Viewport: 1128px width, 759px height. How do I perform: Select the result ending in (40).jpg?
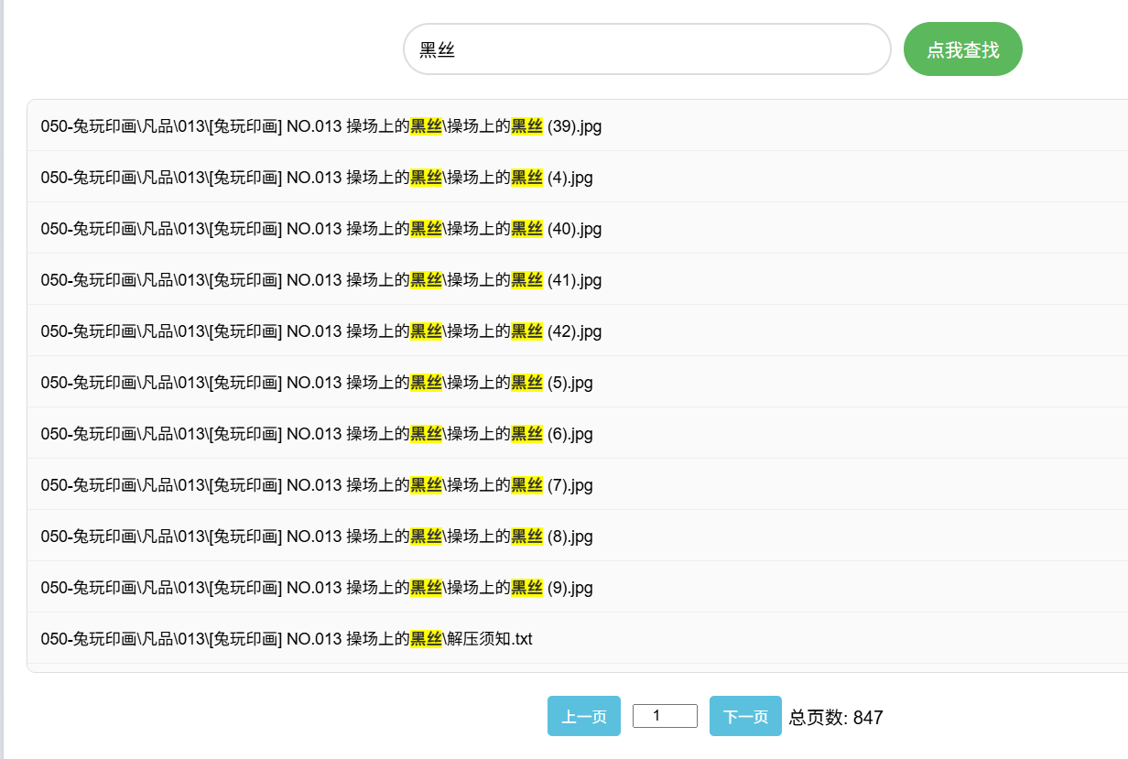[578, 228]
